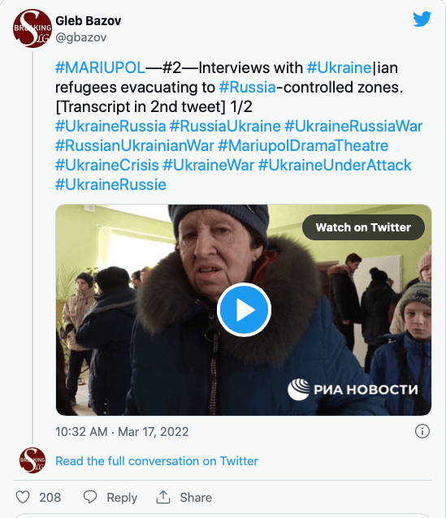Open Read the full conversation on Twitter
Viewport: 446px width, 518px height.
pyautogui.click(x=157, y=461)
